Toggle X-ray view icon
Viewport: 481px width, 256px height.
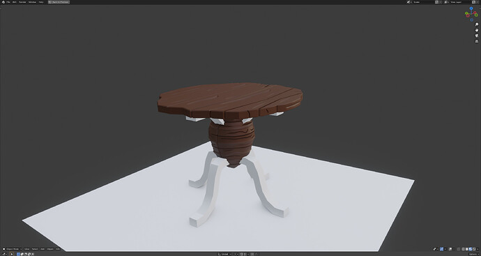pos(459,249)
